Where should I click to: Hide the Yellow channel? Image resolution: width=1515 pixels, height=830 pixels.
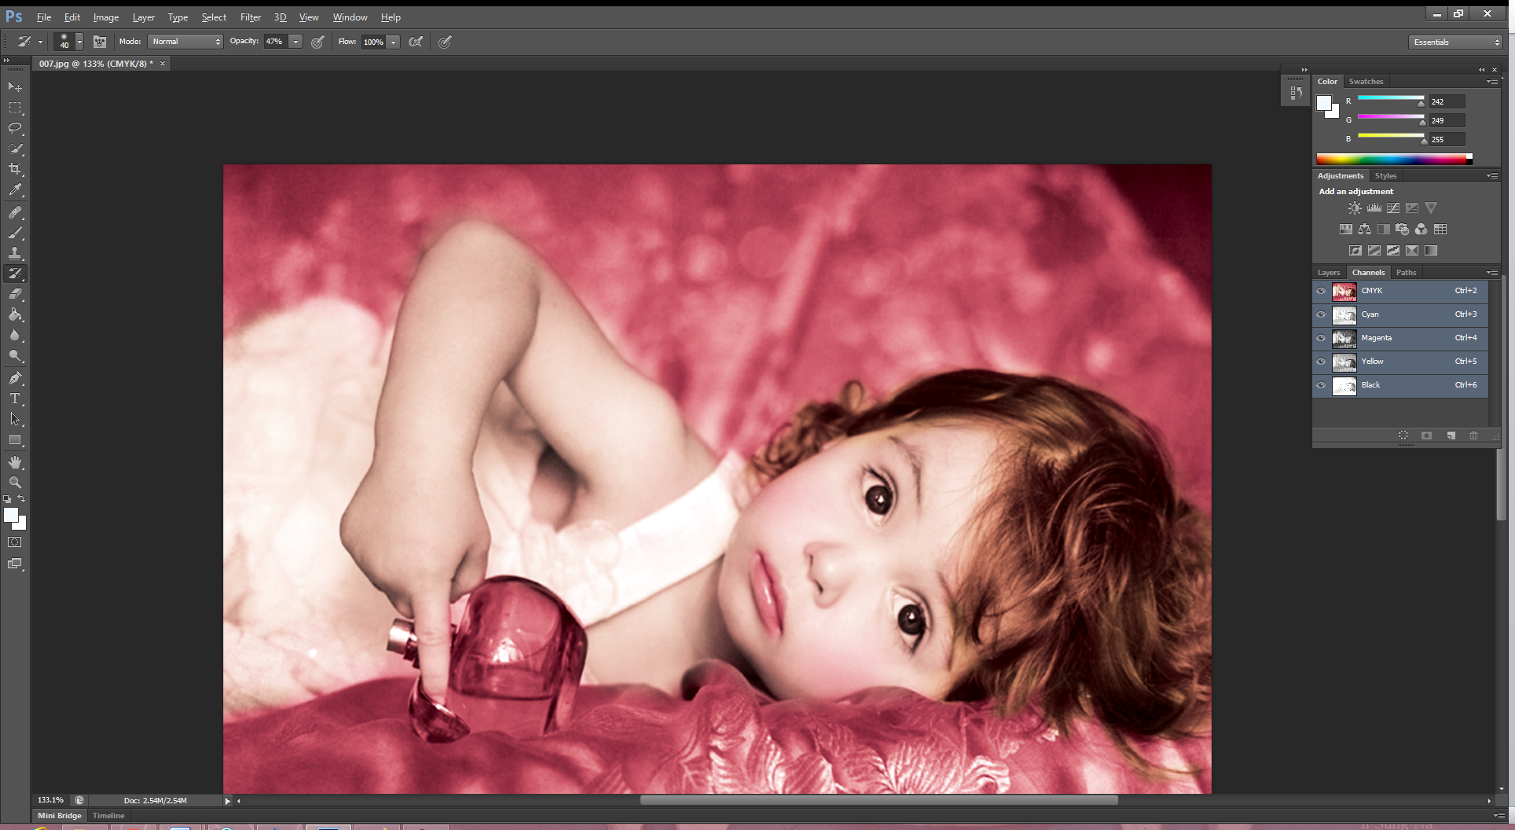click(x=1321, y=362)
